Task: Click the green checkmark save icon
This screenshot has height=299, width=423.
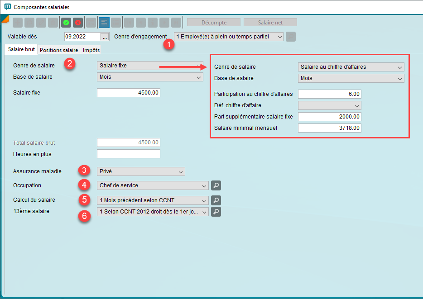Action: coord(66,22)
